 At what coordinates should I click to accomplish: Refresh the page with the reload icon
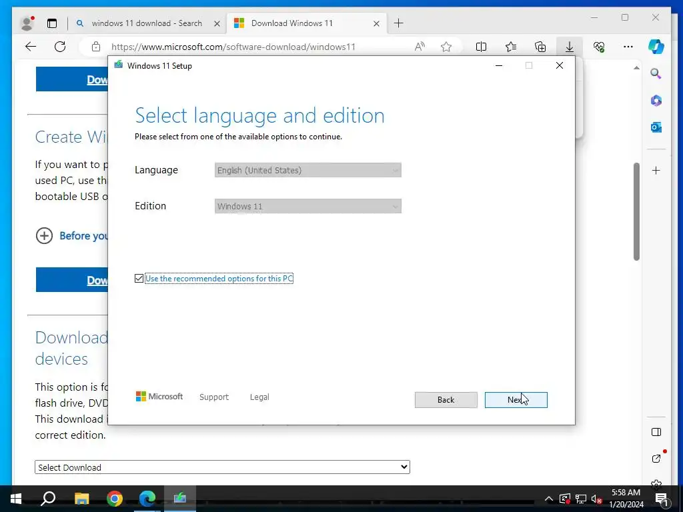pyautogui.click(x=60, y=47)
